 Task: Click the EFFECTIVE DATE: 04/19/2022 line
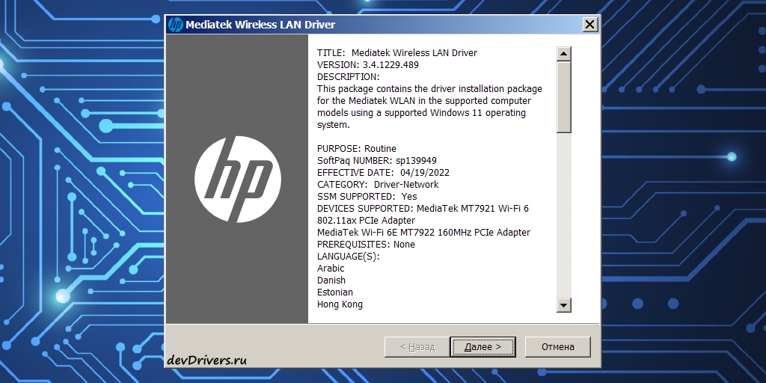pyautogui.click(x=384, y=173)
